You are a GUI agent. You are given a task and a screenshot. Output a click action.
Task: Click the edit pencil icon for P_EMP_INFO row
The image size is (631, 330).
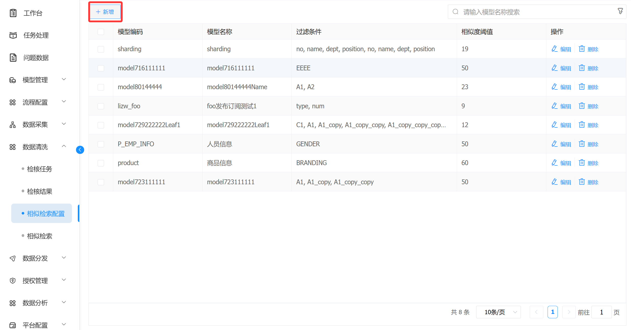pos(554,144)
